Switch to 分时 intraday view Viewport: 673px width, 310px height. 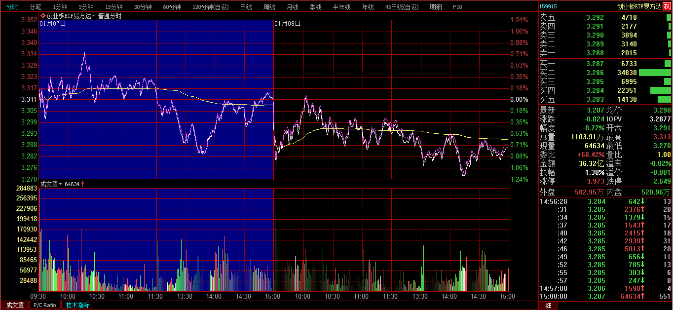12,7
